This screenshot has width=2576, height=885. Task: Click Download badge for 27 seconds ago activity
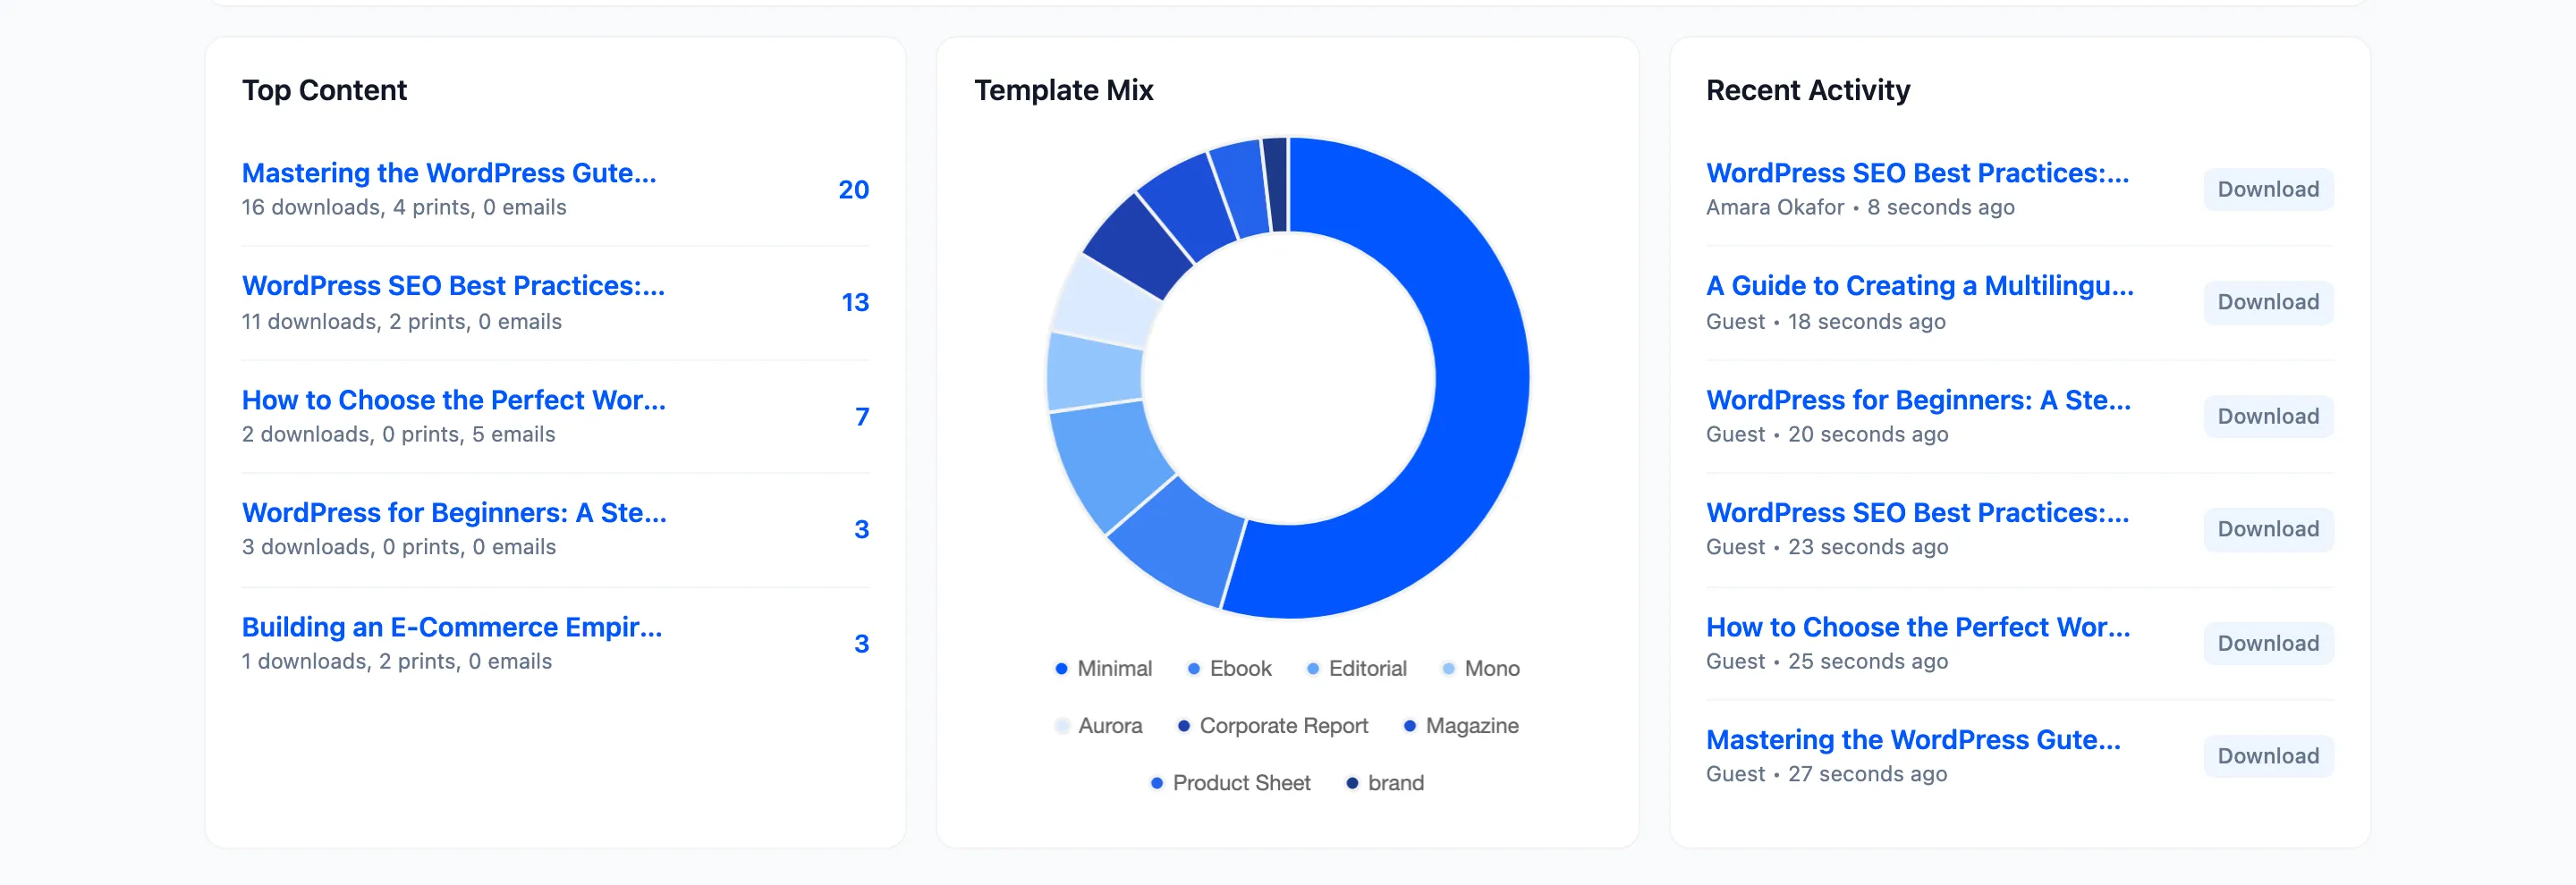2268,756
